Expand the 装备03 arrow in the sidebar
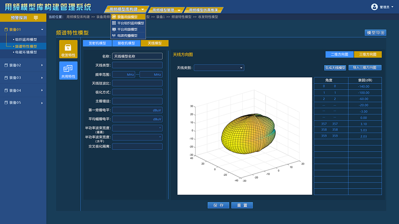The image size is (399, 224). point(42,78)
